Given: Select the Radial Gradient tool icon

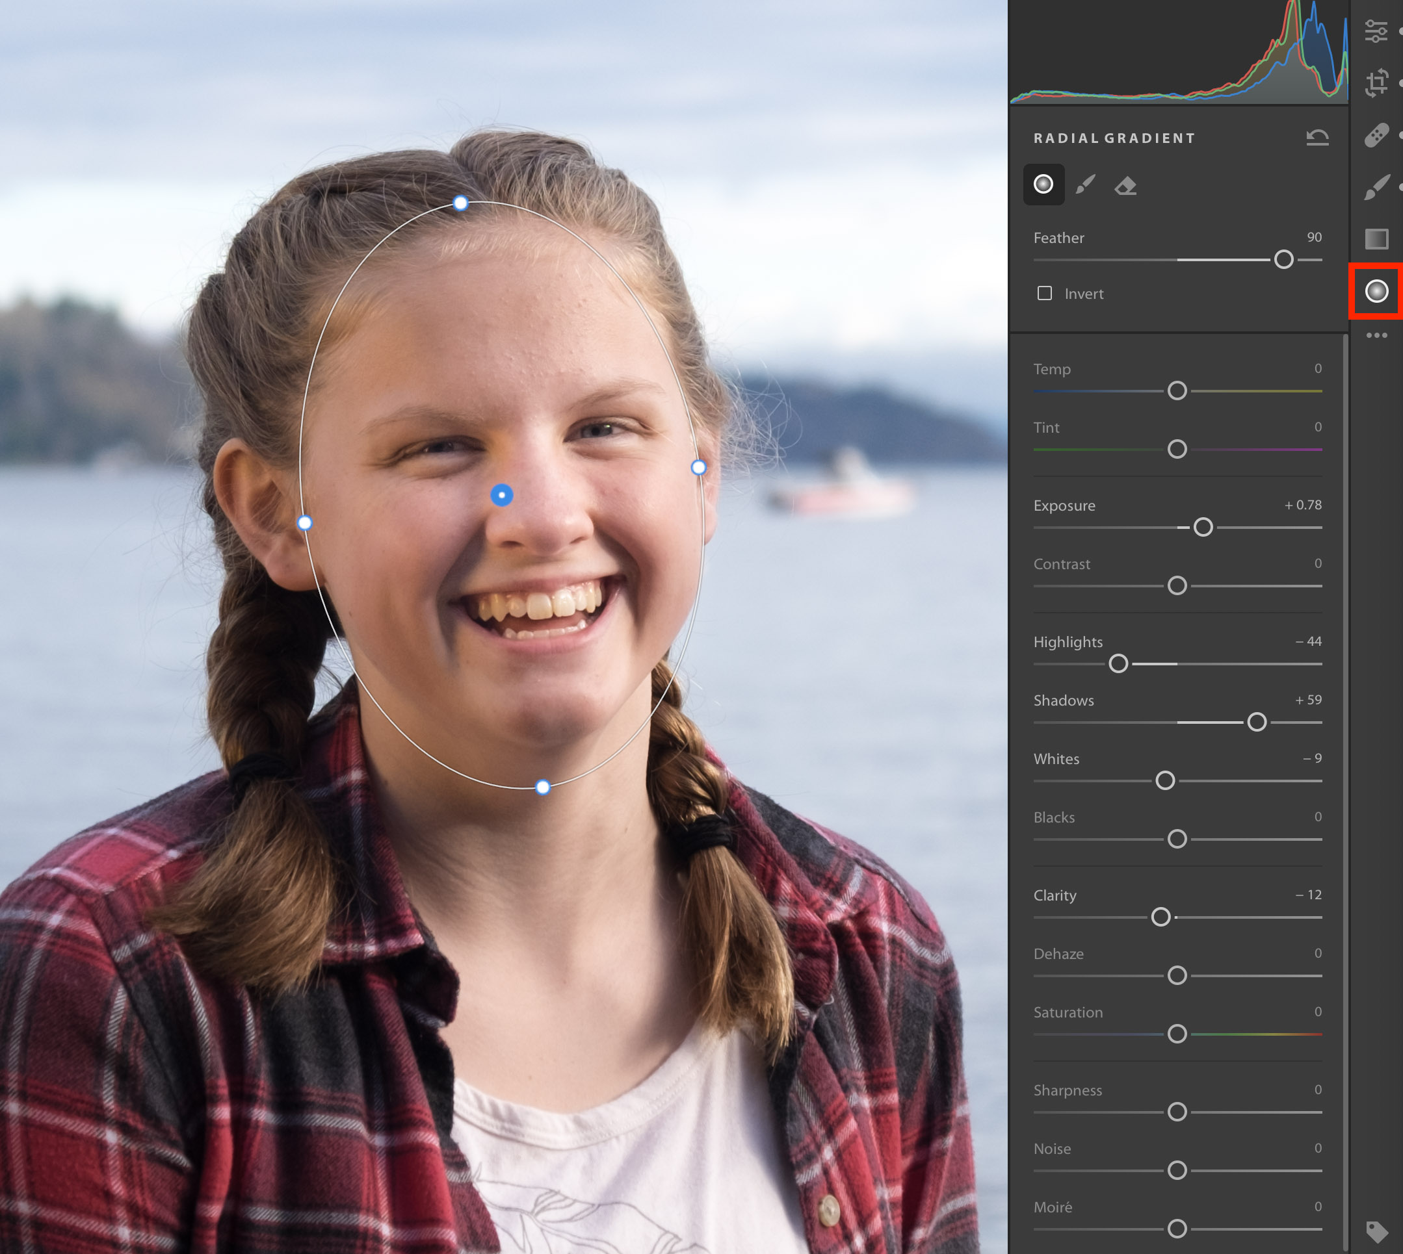Looking at the screenshot, I should tap(1376, 291).
